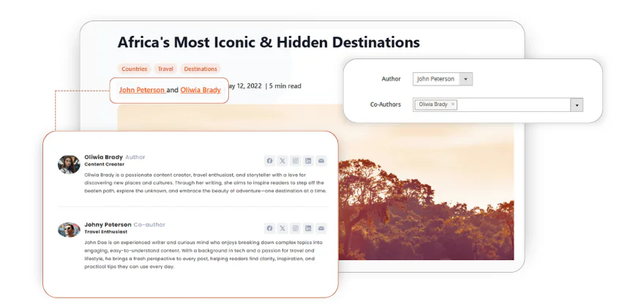The height and width of the screenshot is (307, 622).
Task: Remove Oliwia Brady from Co-Authors field
Action: tap(453, 105)
